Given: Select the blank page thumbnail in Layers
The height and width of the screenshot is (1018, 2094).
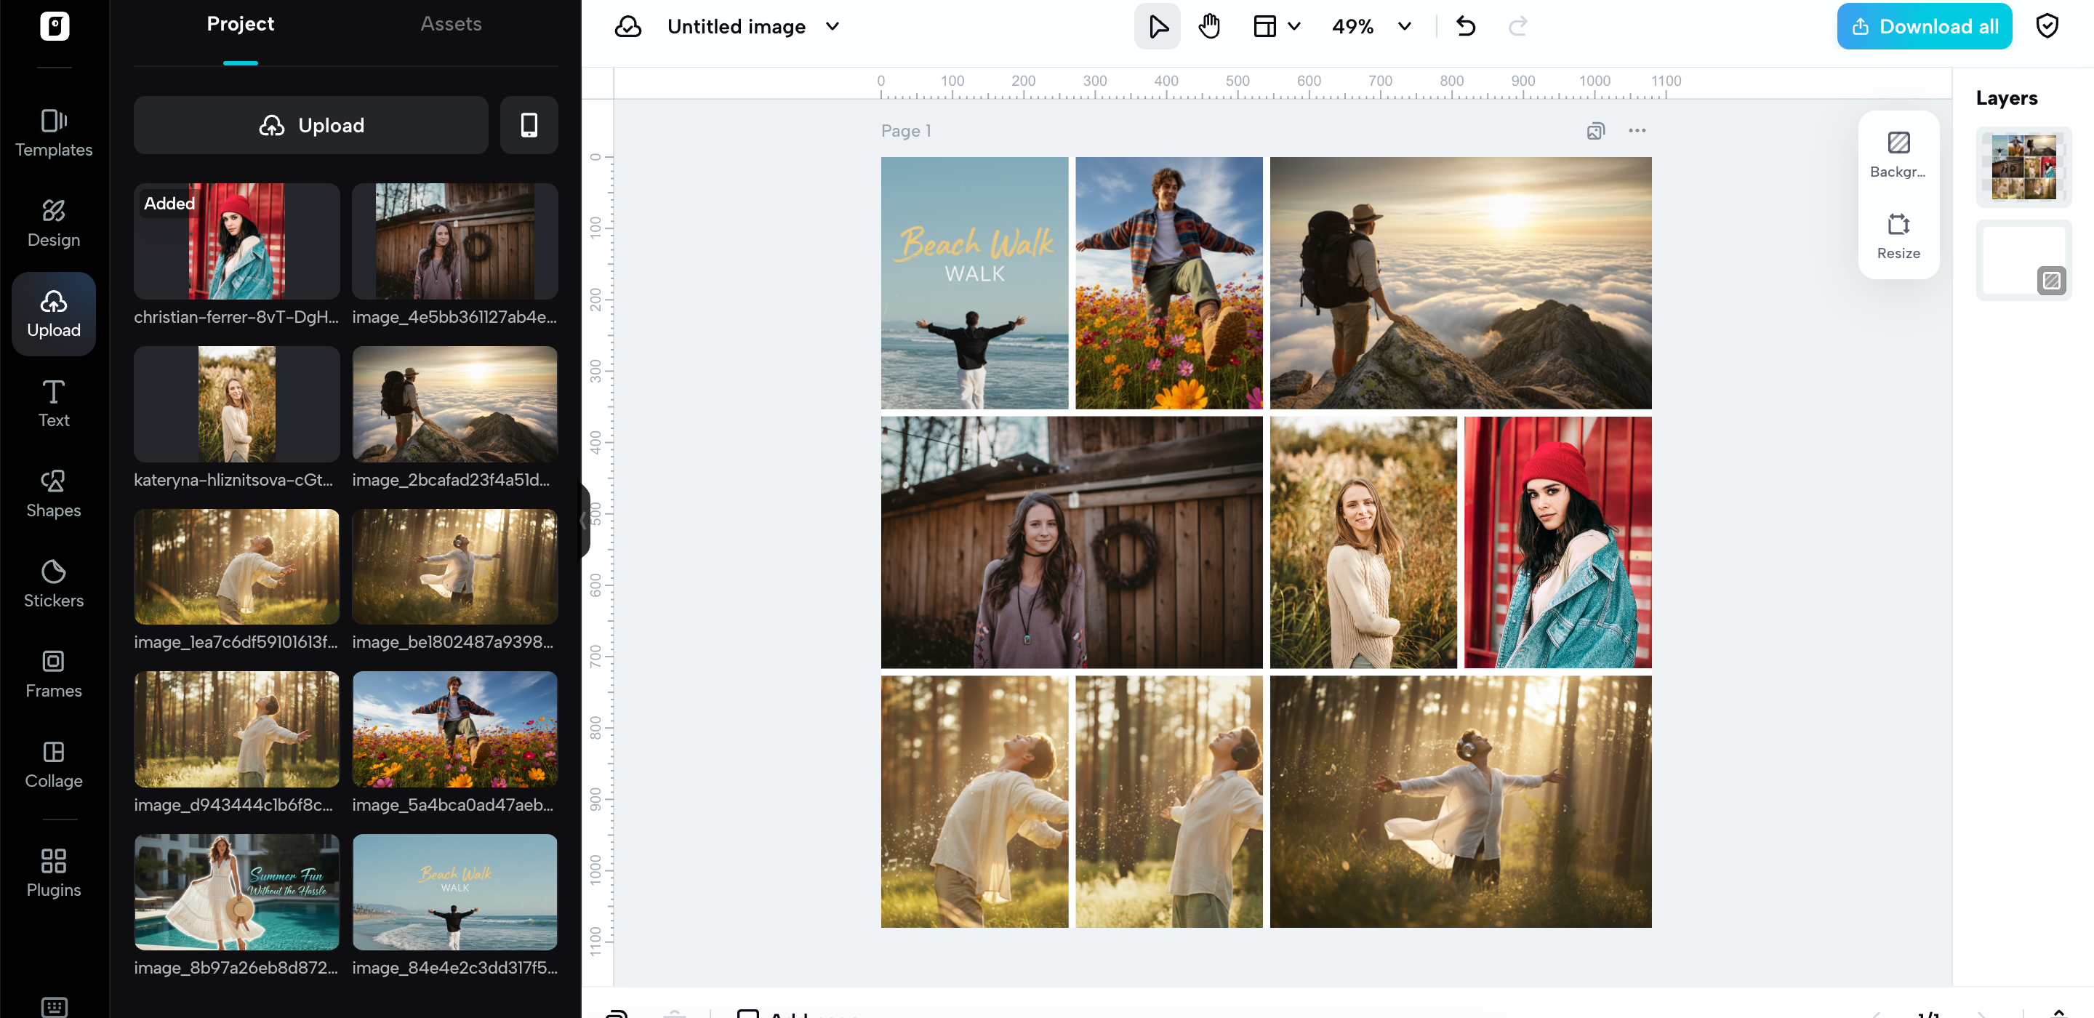Looking at the screenshot, I should tap(2023, 260).
